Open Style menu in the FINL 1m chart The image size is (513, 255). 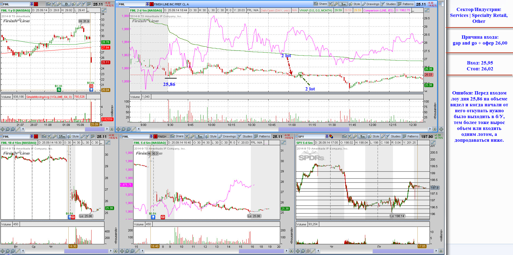click(x=354, y=4)
